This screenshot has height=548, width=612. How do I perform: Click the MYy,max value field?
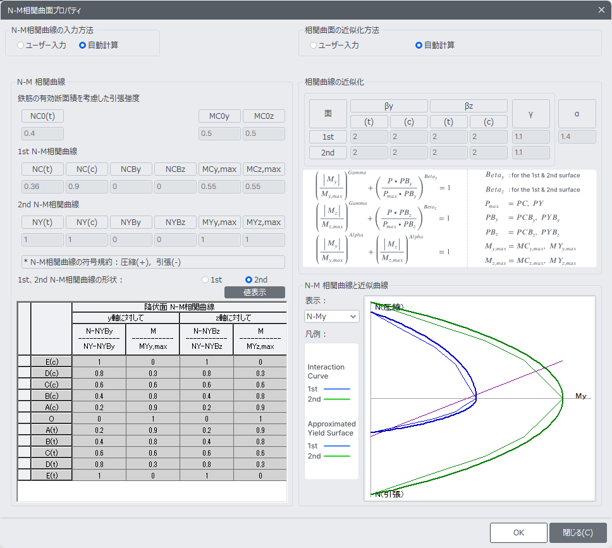219,240
